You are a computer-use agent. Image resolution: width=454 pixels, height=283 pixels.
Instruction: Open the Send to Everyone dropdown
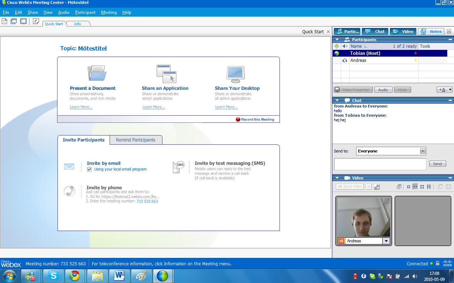422,151
